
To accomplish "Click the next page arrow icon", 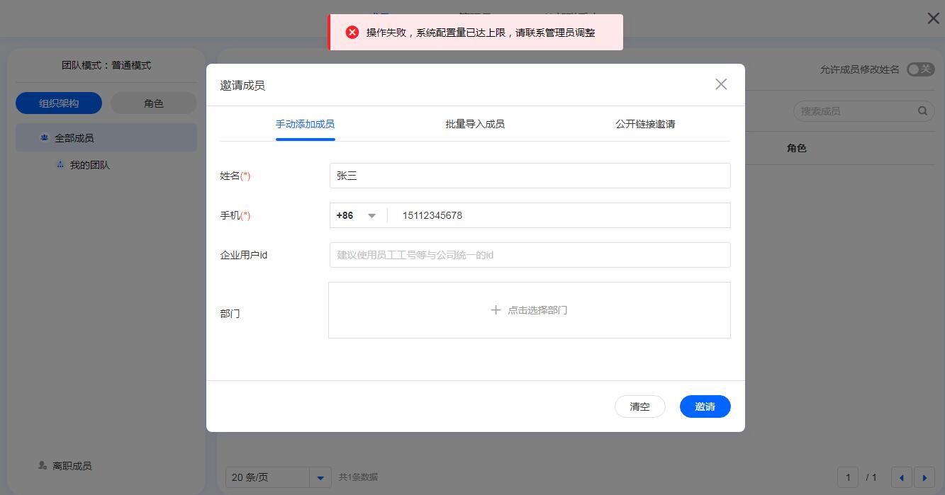I will pos(925,477).
